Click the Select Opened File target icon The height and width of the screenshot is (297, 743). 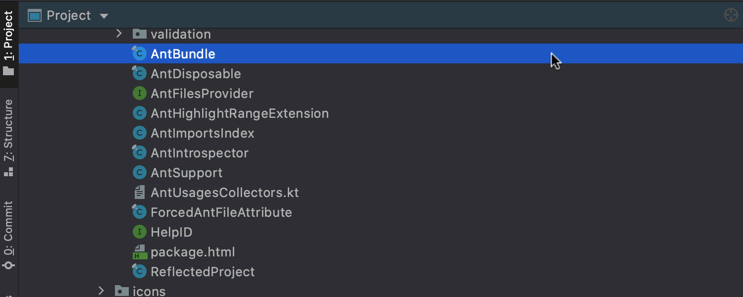tap(731, 15)
